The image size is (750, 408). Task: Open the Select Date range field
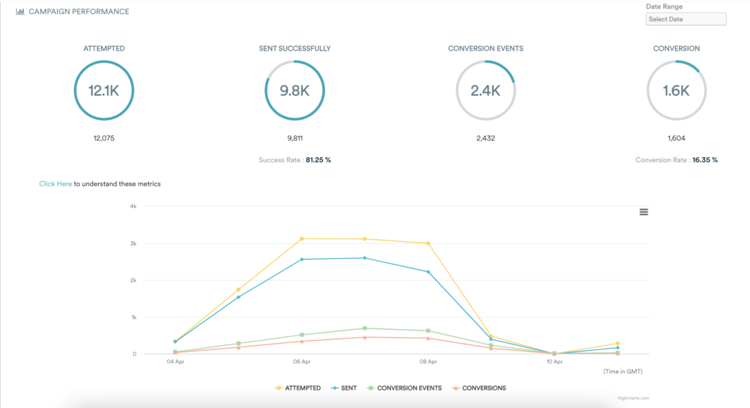686,19
